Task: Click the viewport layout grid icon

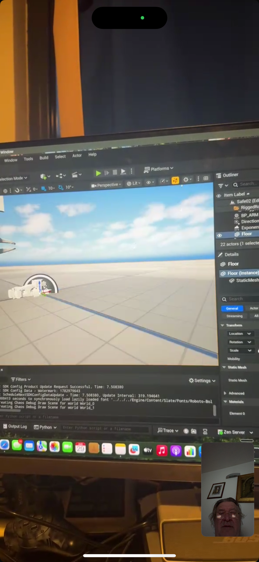Action: pyautogui.click(x=206, y=178)
